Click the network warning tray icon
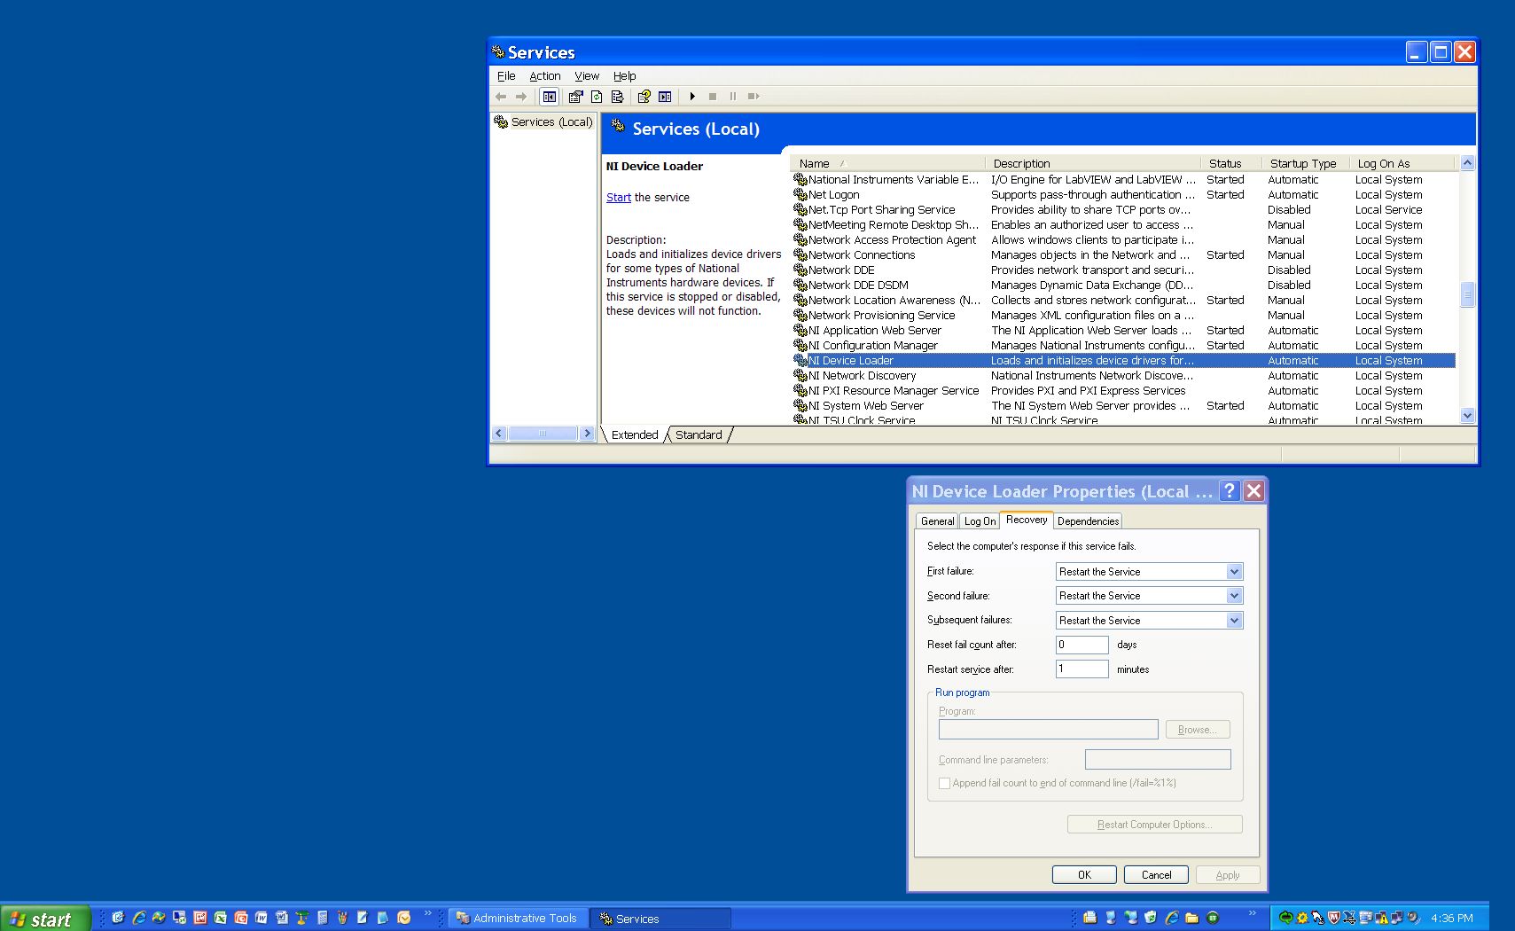This screenshot has height=931, width=1515. click(1381, 918)
